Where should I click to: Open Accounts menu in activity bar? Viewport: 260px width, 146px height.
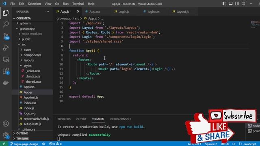6,124
